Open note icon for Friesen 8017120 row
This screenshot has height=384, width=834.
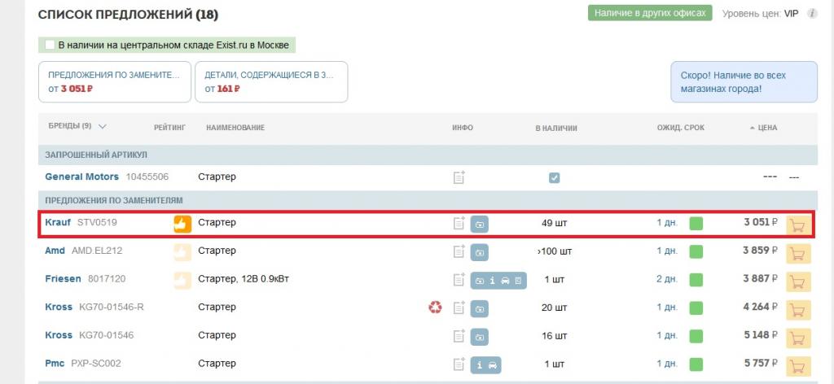coord(459,279)
